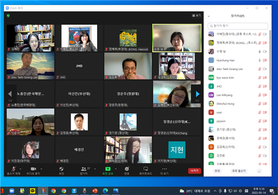Toggle microphone for Hyechung Han in list
278x195 pixels.
(x=259, y=60)
